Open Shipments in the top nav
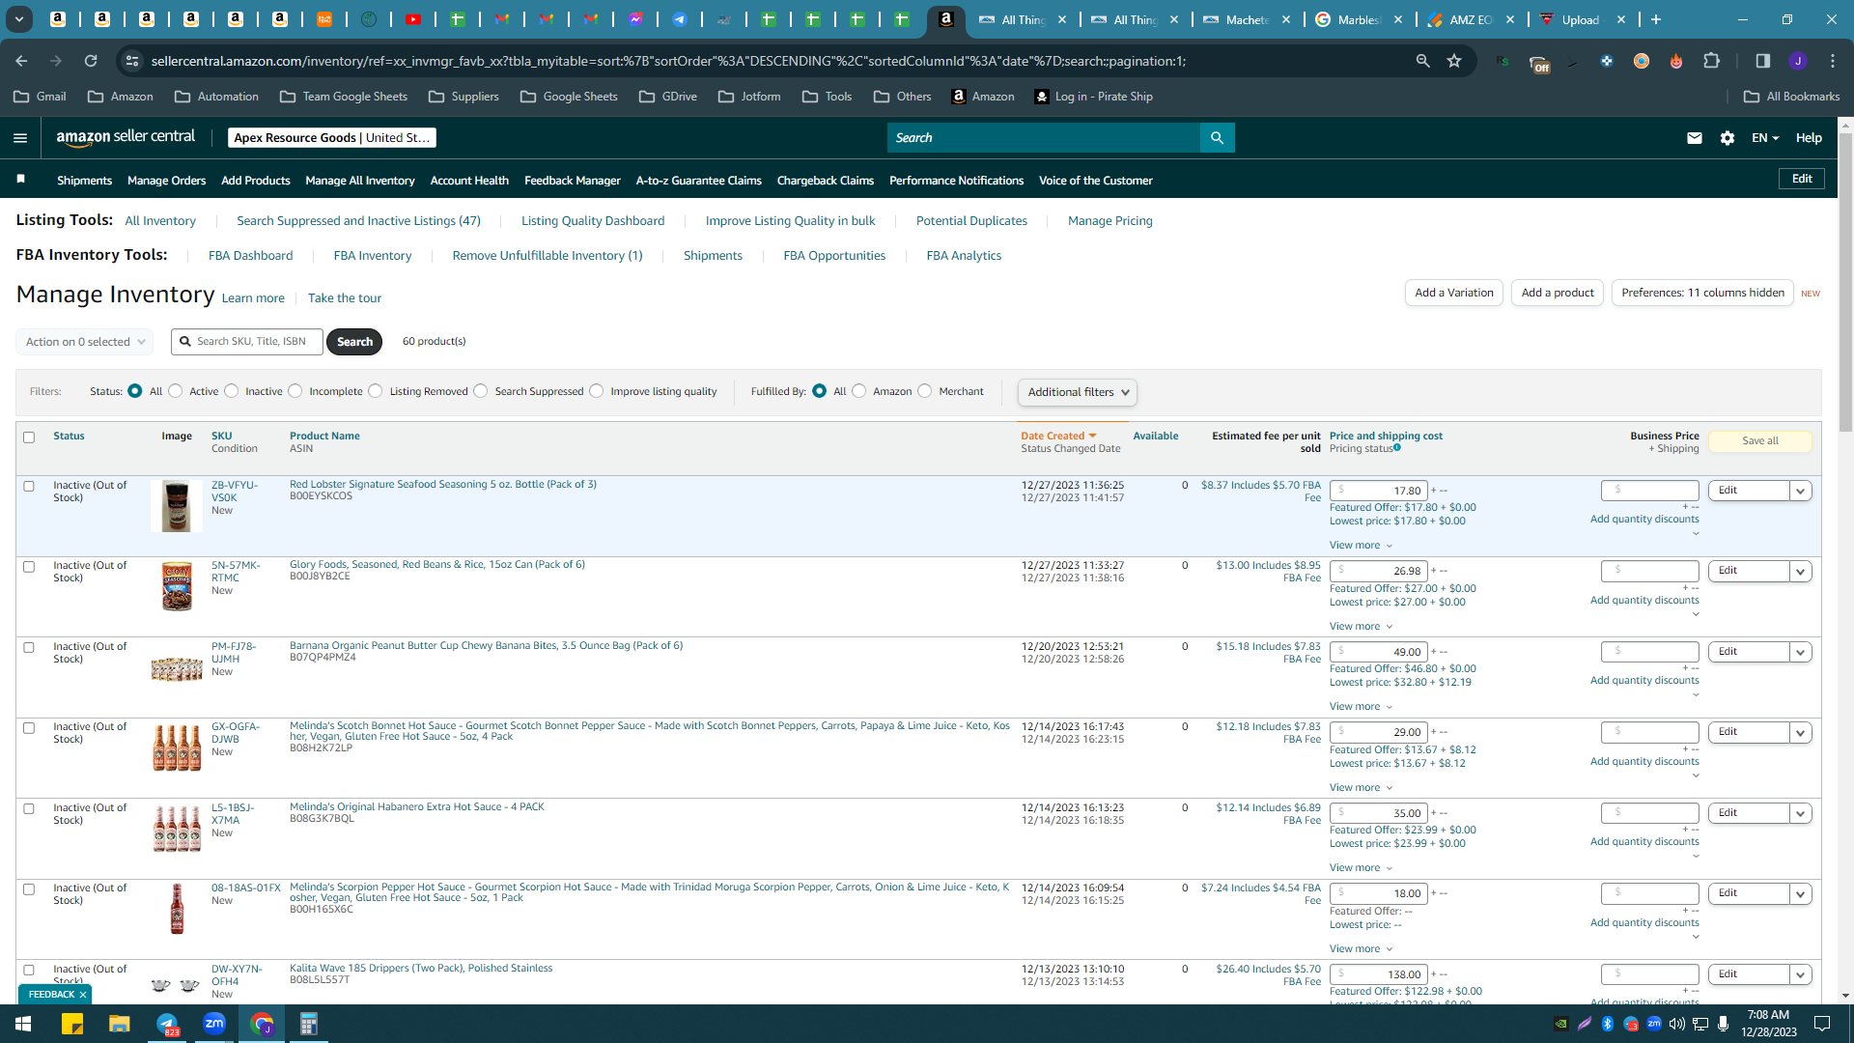Viewport: 1854px width, 1043px height. click(84, 181)
